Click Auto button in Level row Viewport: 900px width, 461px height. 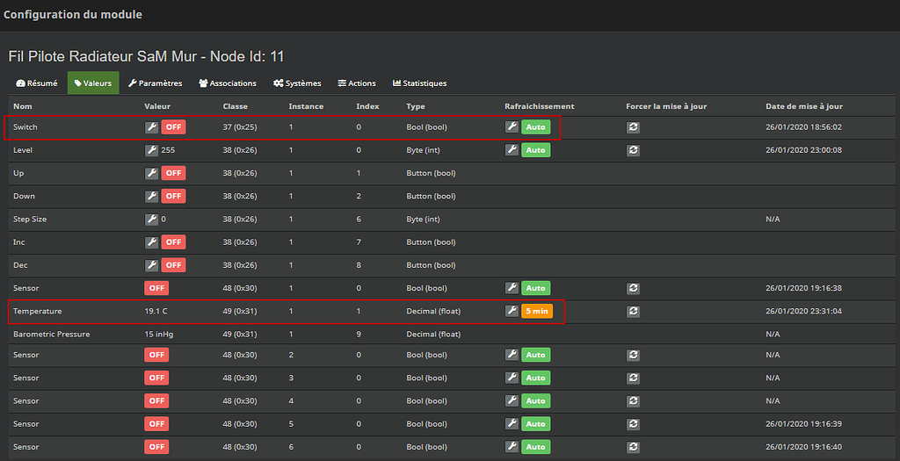tap(535, 150)
